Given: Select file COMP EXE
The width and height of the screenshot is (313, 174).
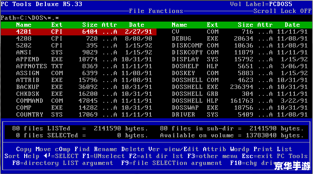Looking at the screenshot, I should pyautogui.click(x=84, y=108).
